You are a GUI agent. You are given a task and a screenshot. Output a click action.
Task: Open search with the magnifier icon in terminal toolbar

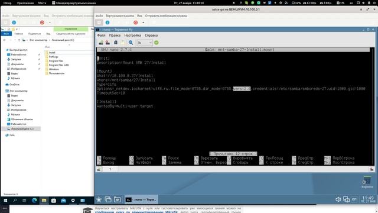[131, 43]
